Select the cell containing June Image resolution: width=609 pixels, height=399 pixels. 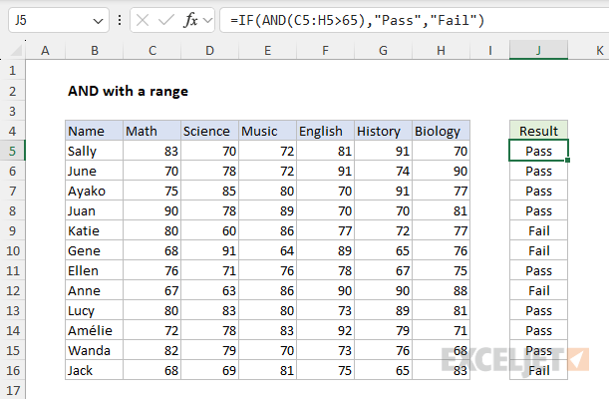(x=95, y=171)
